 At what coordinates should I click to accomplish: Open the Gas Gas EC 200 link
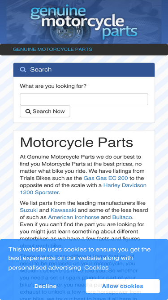[106, 178]
